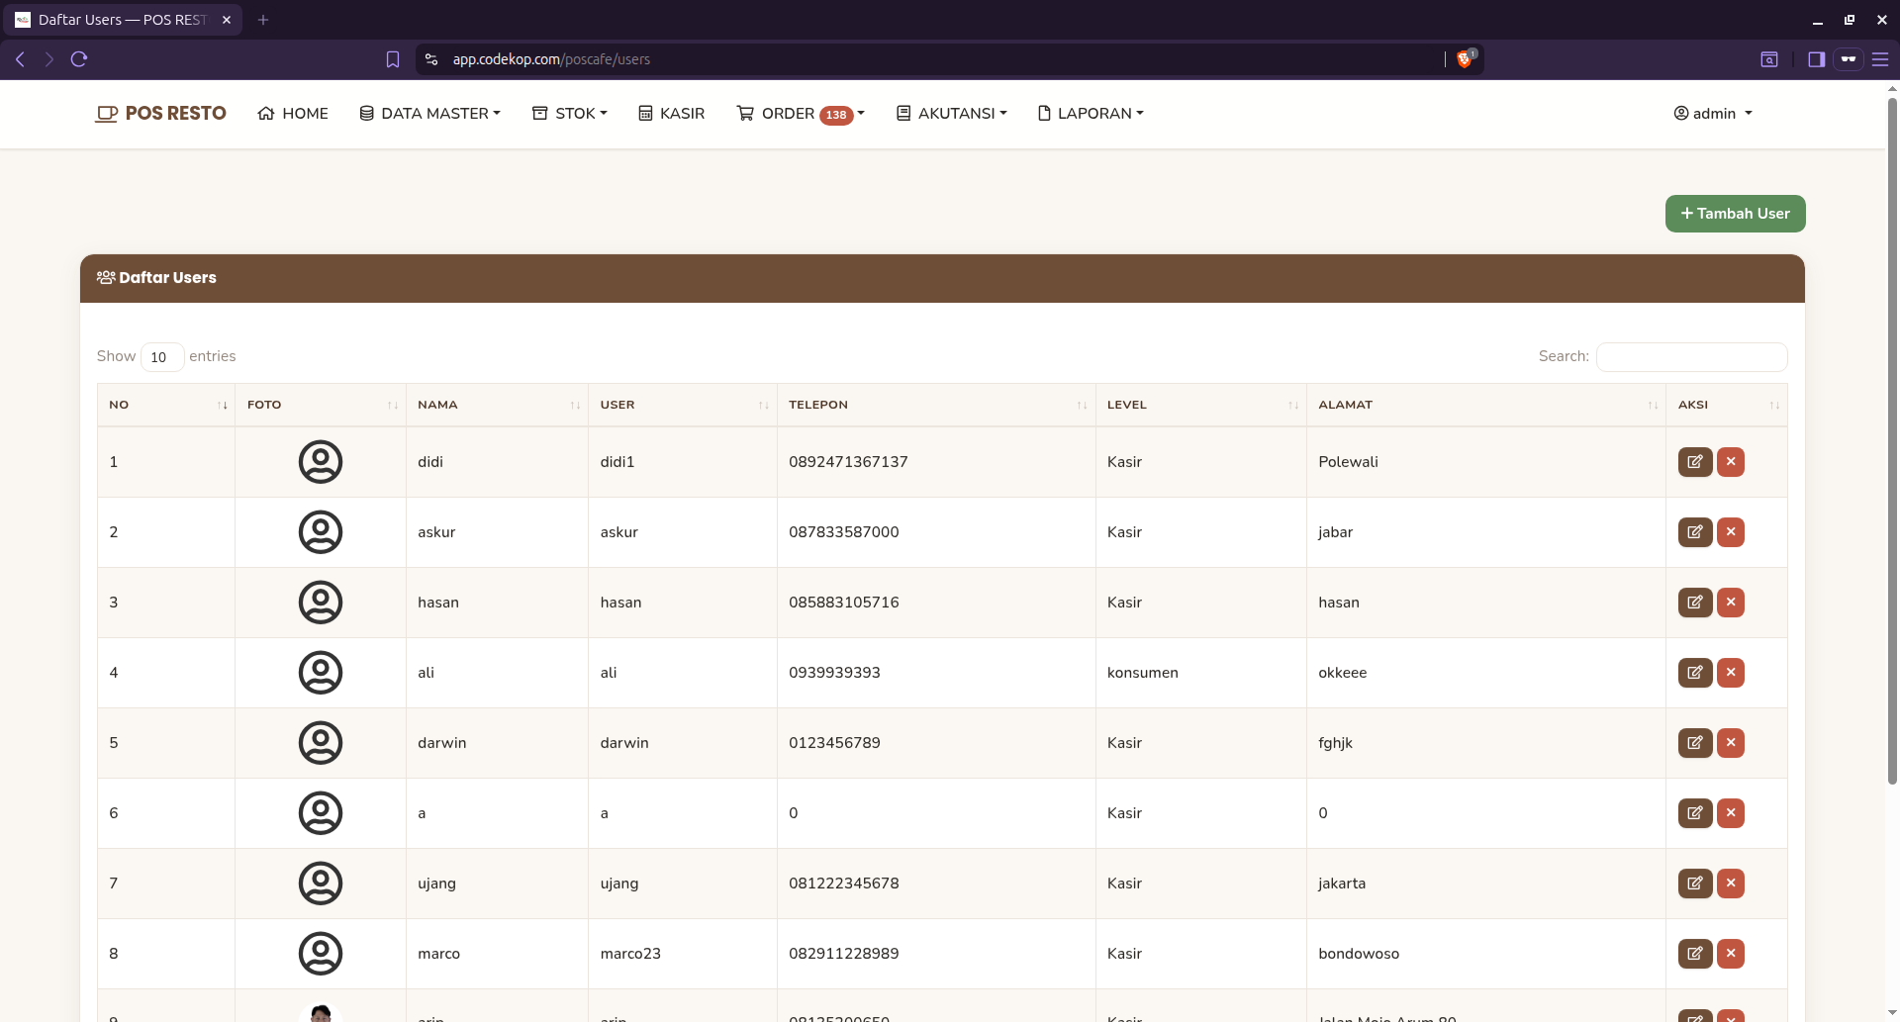Screen dimensions: 1900x1022
Task: Click phone number 0892471367137
Action: (848, 462)
